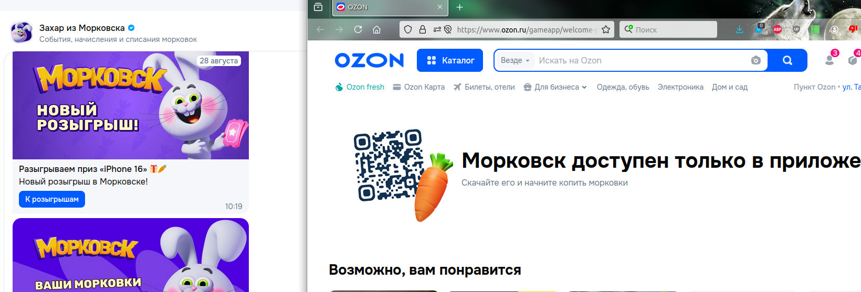The width and height of the screenshot is (861, 292).
Task: Open 'Захар из Морковска' chat avatar
Action: (x=22, y=33)
